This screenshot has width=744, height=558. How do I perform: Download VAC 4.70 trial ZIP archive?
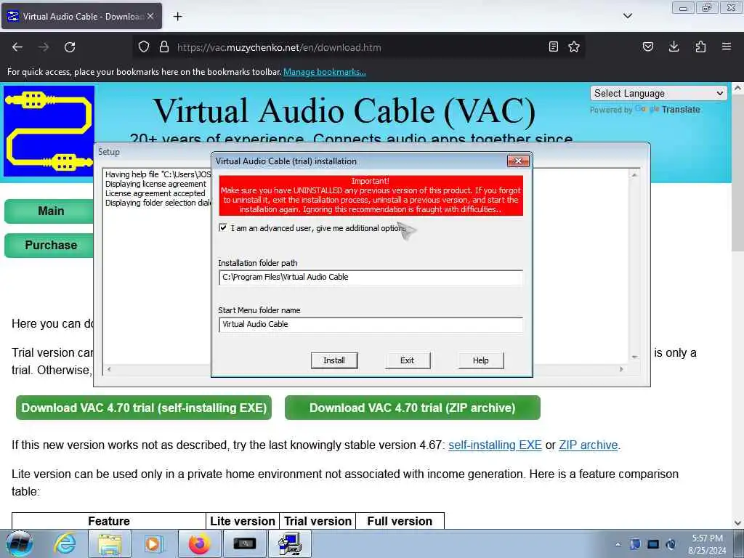click(413, 408)
